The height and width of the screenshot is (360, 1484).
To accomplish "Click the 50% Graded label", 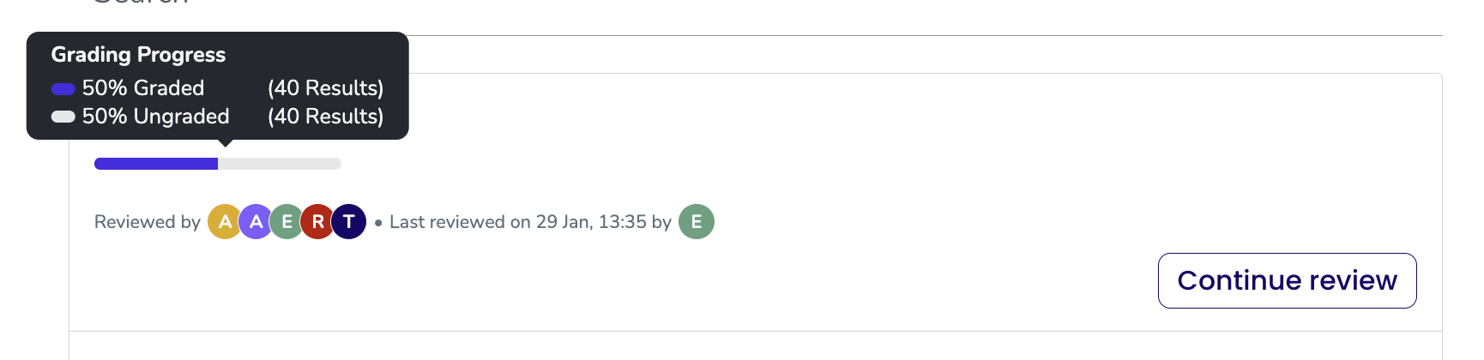I will click(143, 88).
